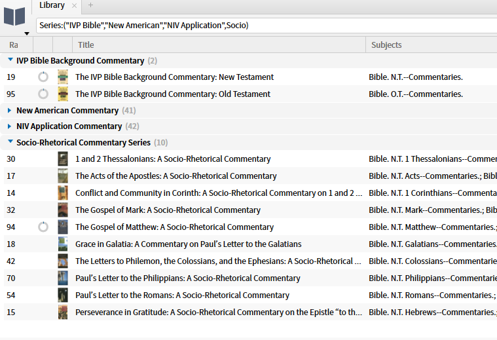Image resolution: width=497 pixels, height=340 pixels.
Task: Expand the New American Commentary group
Action: point(10,110)
